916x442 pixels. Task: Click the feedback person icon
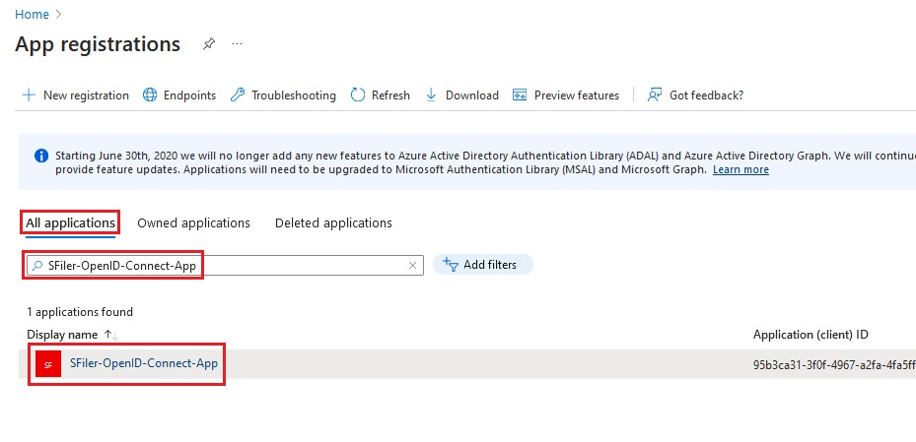pos(655,95)
